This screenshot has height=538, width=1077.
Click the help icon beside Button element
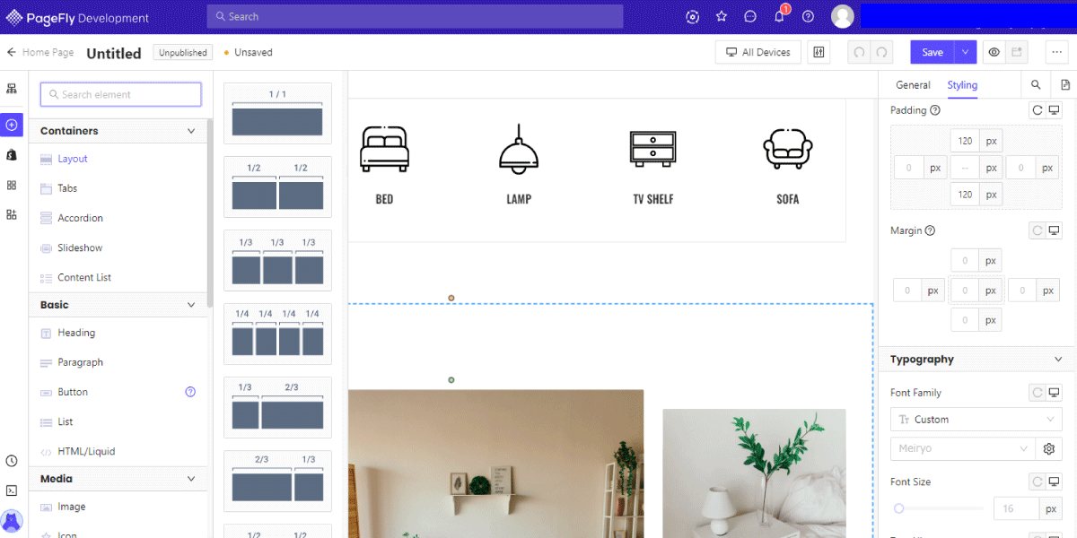190,392
